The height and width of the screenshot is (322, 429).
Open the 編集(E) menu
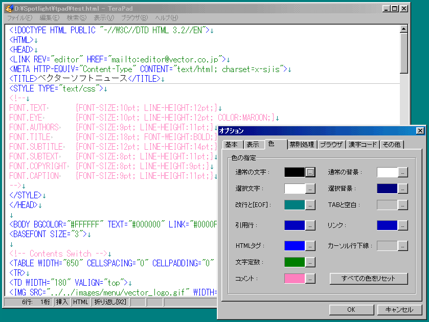pos(49,18)
